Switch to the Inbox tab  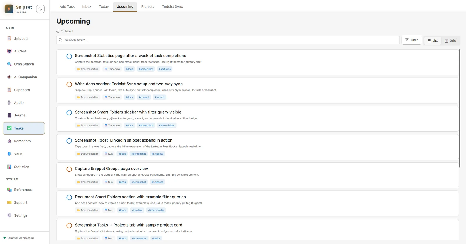pyautogui.click(x=87, y=6)
